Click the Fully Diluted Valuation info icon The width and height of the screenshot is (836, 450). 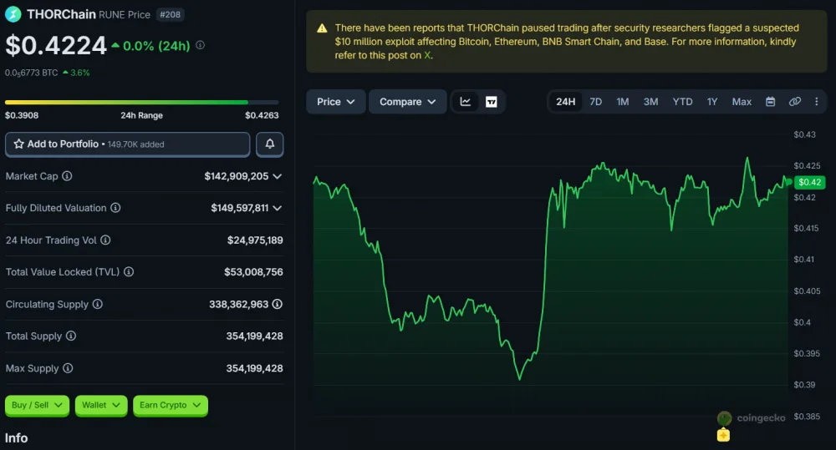click(x=115, y=208)
